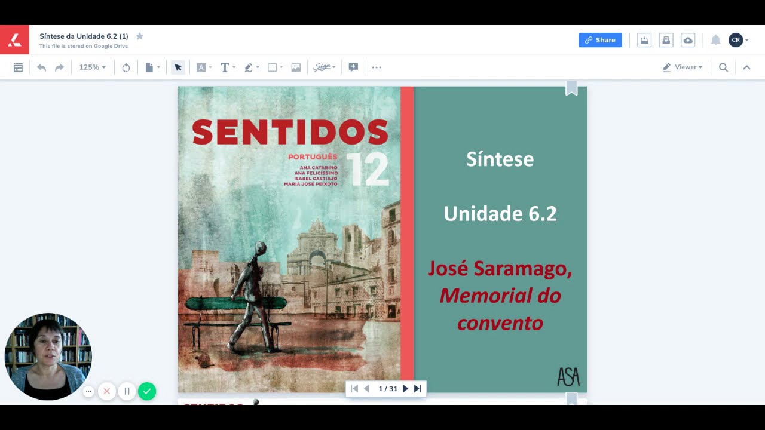Toggle the sidebar panel icon
The width and height of the screenshot is (765, 430).
(18, 67)
